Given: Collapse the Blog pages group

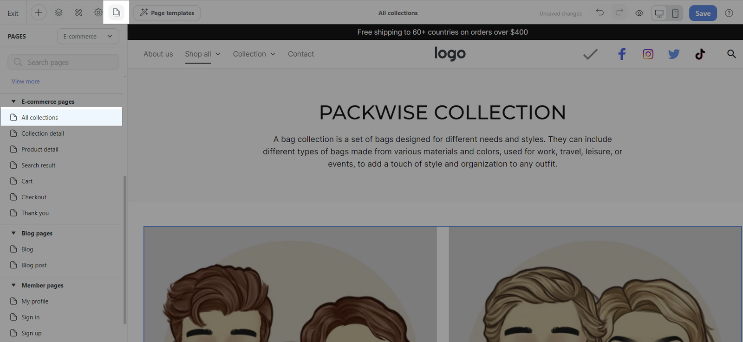Looking at the screenshot, I should (13, 233).
